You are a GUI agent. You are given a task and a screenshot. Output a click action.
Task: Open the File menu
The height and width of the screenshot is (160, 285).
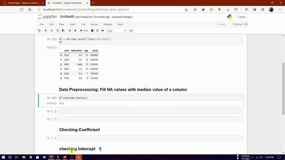[x=41, y=24]
